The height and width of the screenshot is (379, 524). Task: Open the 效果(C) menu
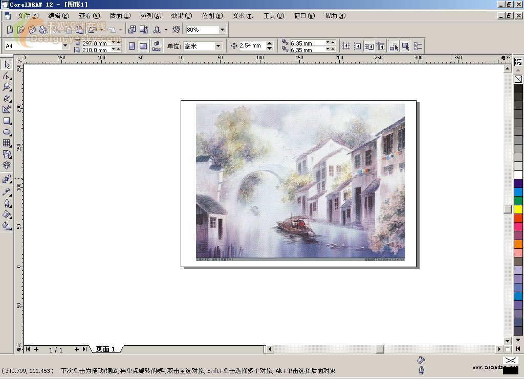click(x=182, y=16)
